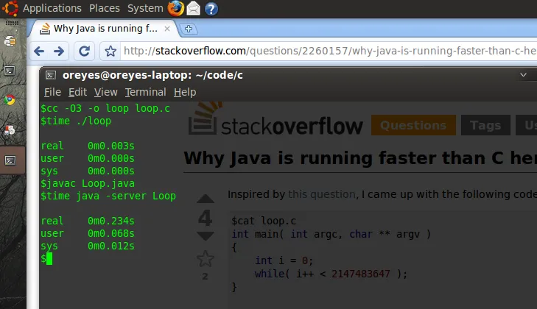
Task: Click the highlighted terminal icon in dock
Action: coord(10,160)
